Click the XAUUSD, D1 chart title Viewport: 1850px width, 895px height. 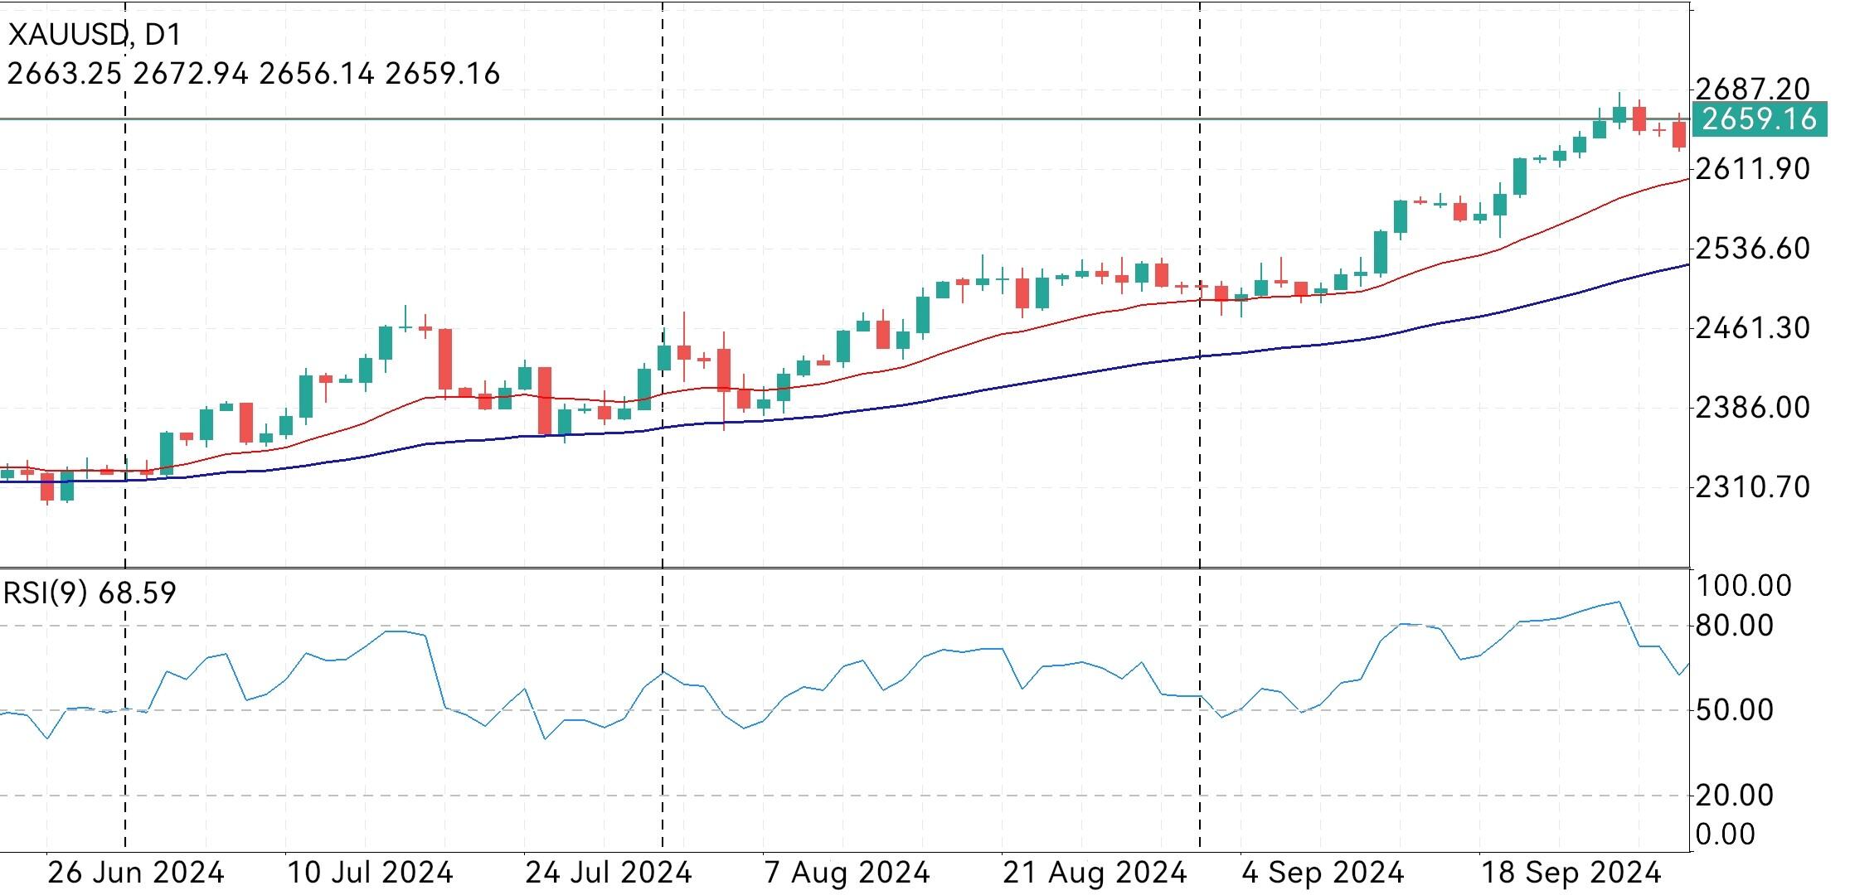coord(95,35)
